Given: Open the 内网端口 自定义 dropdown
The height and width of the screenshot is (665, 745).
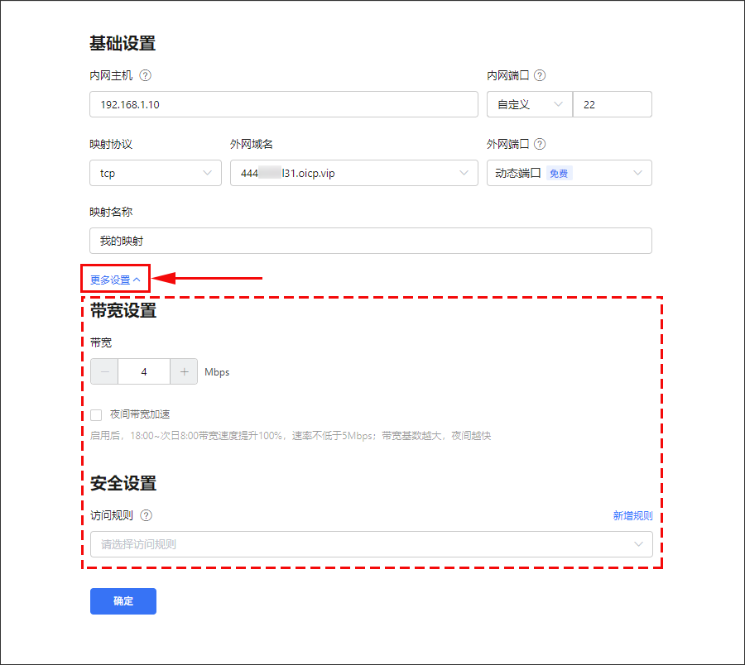Looking at the screenshot, I should 529,104.
